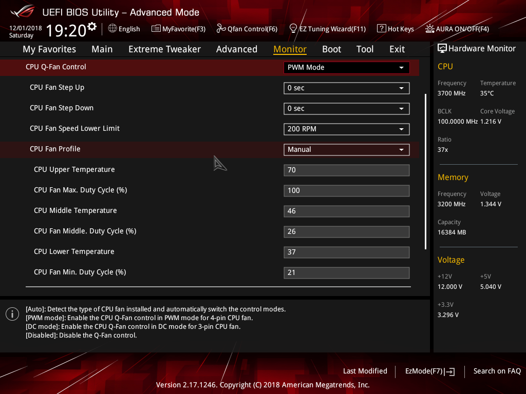Click the Version 2.17.1246 copyright text
The image size is (526, 394).
click(x=262, y=385)
